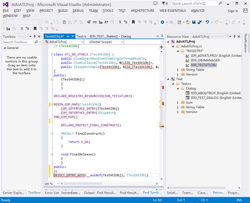Switch to the Error List tab
This screenshot has height=203, width=250.
click(x=52, y=193)
